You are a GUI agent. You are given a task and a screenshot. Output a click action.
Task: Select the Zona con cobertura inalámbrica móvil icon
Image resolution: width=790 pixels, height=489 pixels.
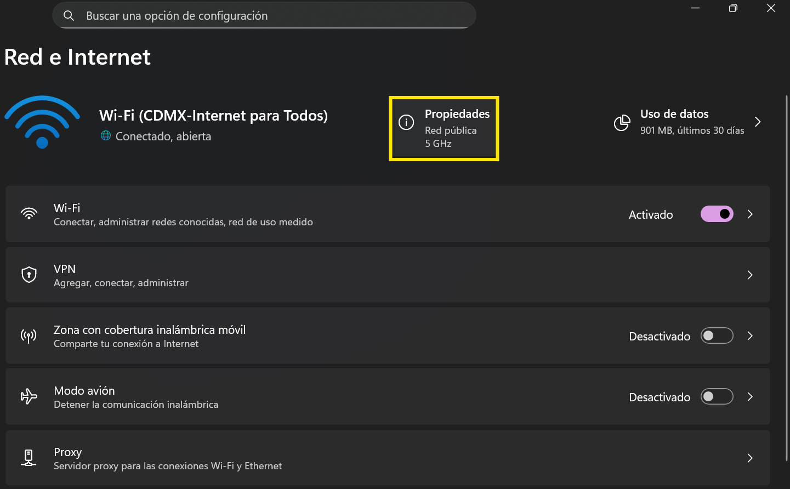pos(29,336)
